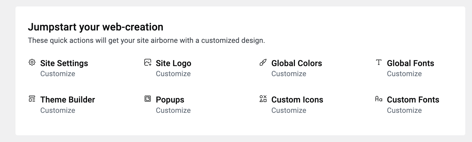Open the Global Fonts heading link

pyautogui.click(x=410, y=63)
